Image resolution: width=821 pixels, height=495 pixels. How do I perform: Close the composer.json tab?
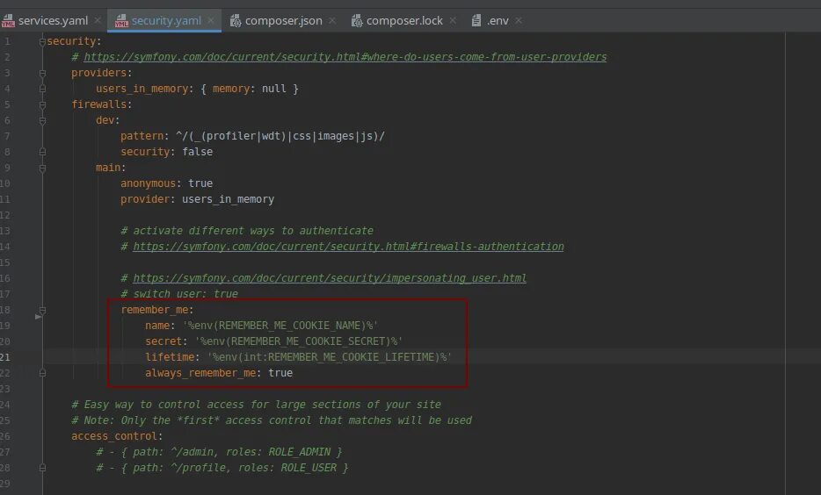pos(332,20)
